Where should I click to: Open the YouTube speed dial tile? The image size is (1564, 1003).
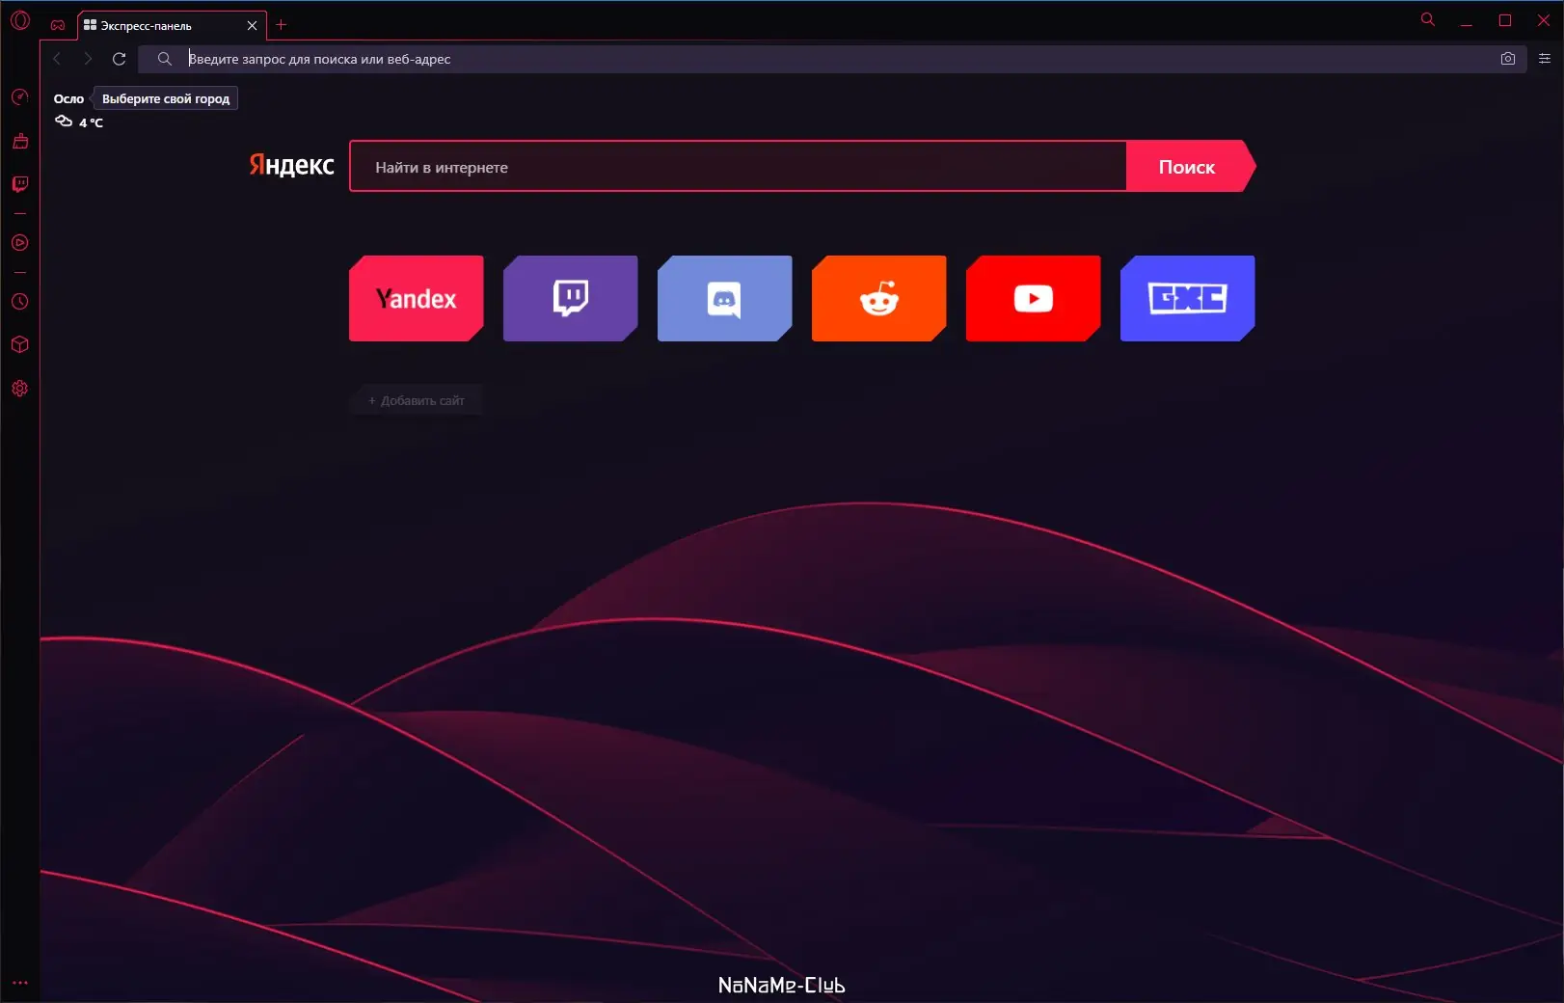click(1034, 298)
